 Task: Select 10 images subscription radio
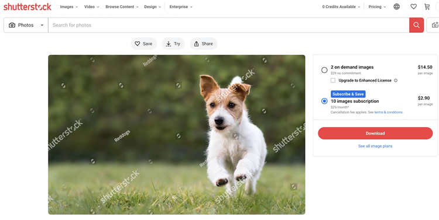coord(324,101)
